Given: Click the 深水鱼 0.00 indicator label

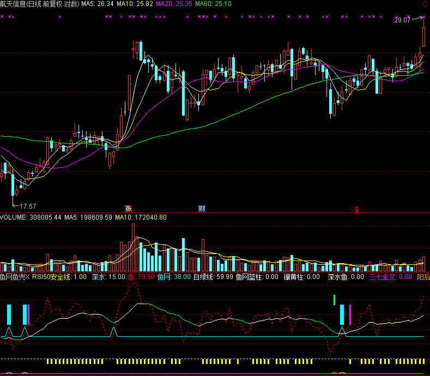Looking at the screenshot, I should (x=346, y=277).
